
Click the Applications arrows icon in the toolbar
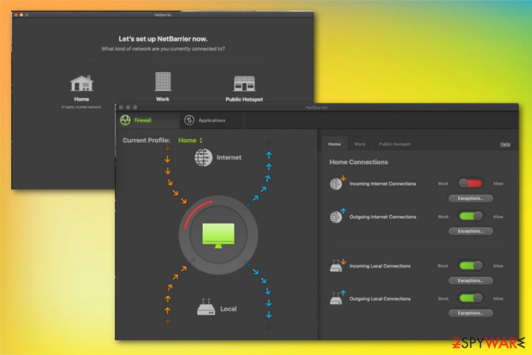coord(189,120)
